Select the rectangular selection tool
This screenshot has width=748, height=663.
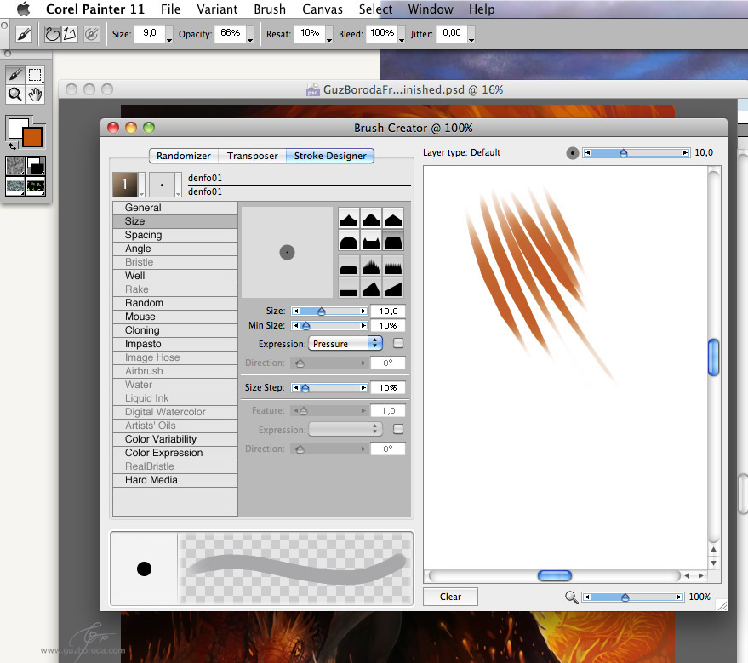(36, 75)
